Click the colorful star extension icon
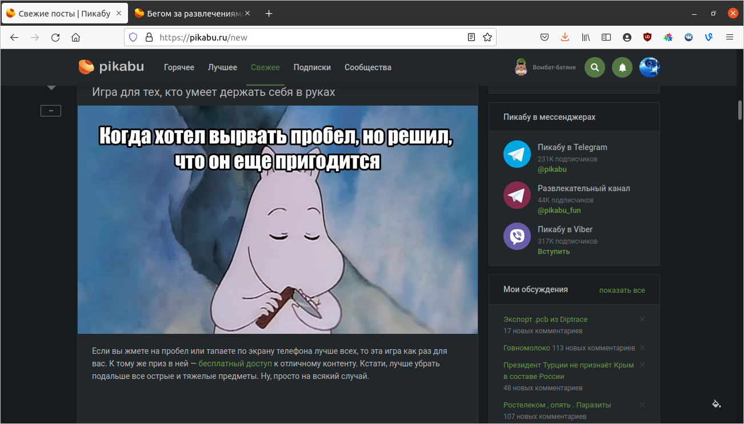This screenshot has height=424, width=744. 668,37
